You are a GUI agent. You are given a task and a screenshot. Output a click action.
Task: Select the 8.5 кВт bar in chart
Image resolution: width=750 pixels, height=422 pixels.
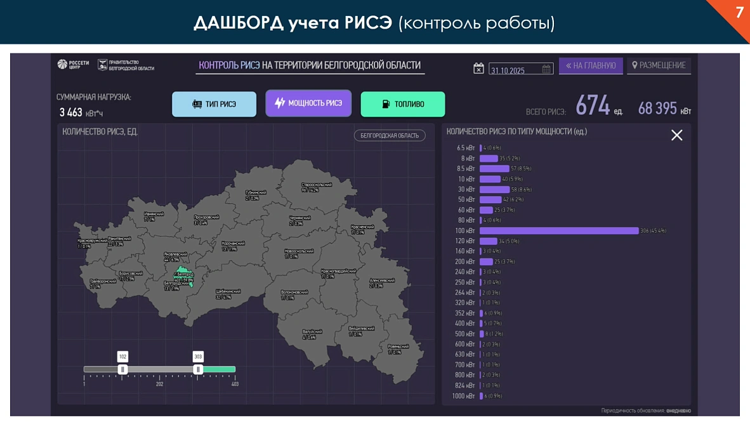click(x=494, y=169)
